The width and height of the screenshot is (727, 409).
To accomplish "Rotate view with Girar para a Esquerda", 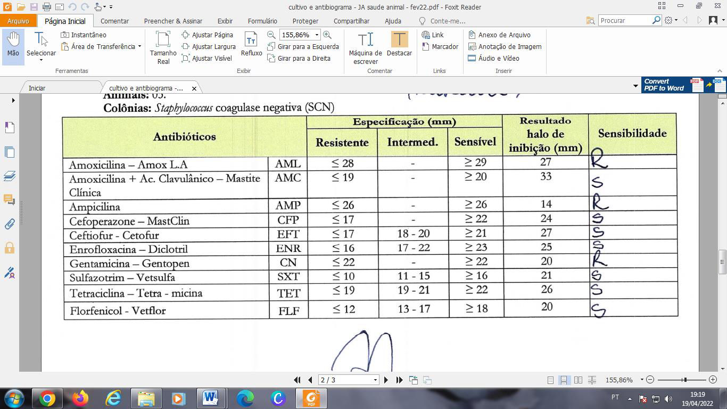I will click(x=303, y=46).
